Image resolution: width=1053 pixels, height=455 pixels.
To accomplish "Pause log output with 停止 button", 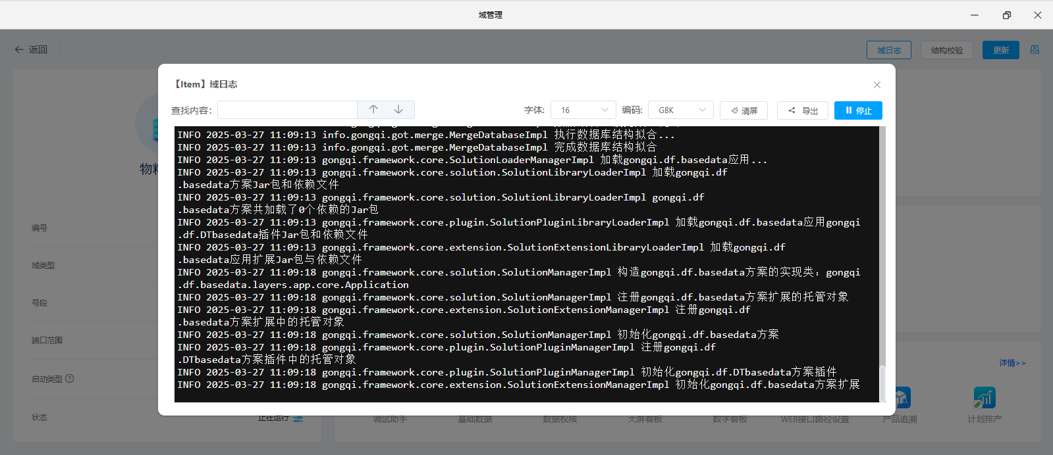I will [857, 110].
